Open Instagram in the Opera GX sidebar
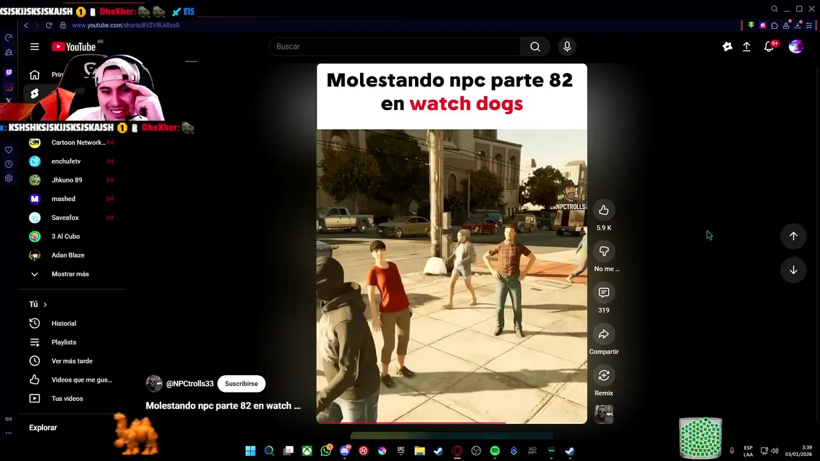This screenshot has height=461, width=820. pyautogui.click(x=8, y=86)
